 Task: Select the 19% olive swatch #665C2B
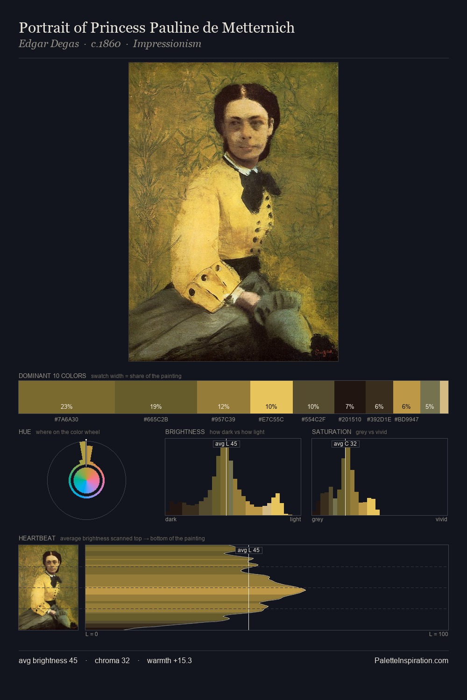(x=156, y=397)
